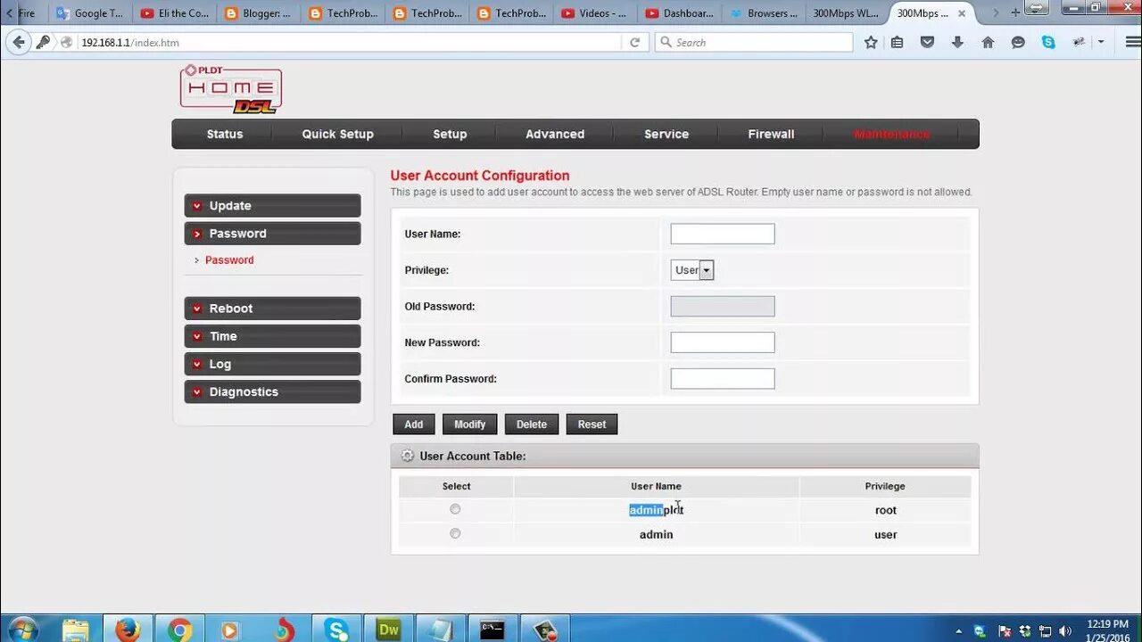Bookmark this page with the star icon
Image resolution: width=1142 pixels, height=642 pixels.
coord(871,42)
